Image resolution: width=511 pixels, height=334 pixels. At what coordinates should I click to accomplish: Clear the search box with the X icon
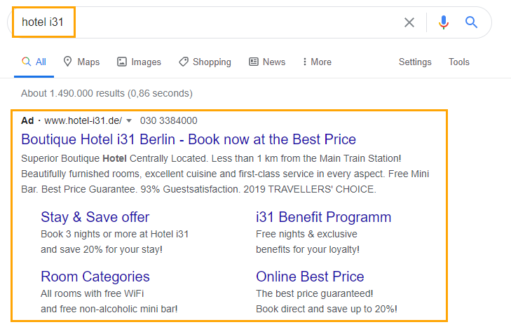coord(409,22)
